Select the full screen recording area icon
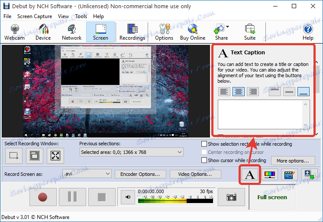 pyautogui.click(x=55, y=156)
